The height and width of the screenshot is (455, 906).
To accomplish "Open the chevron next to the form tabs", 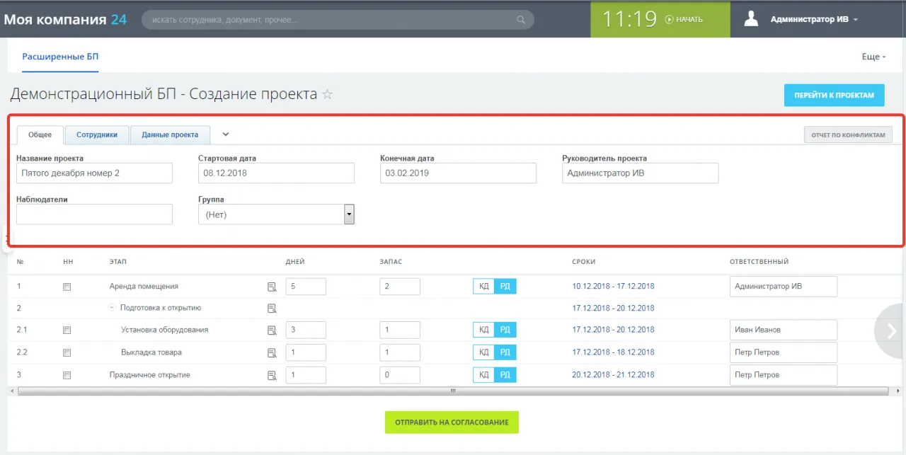I will (x=225, y=133).
